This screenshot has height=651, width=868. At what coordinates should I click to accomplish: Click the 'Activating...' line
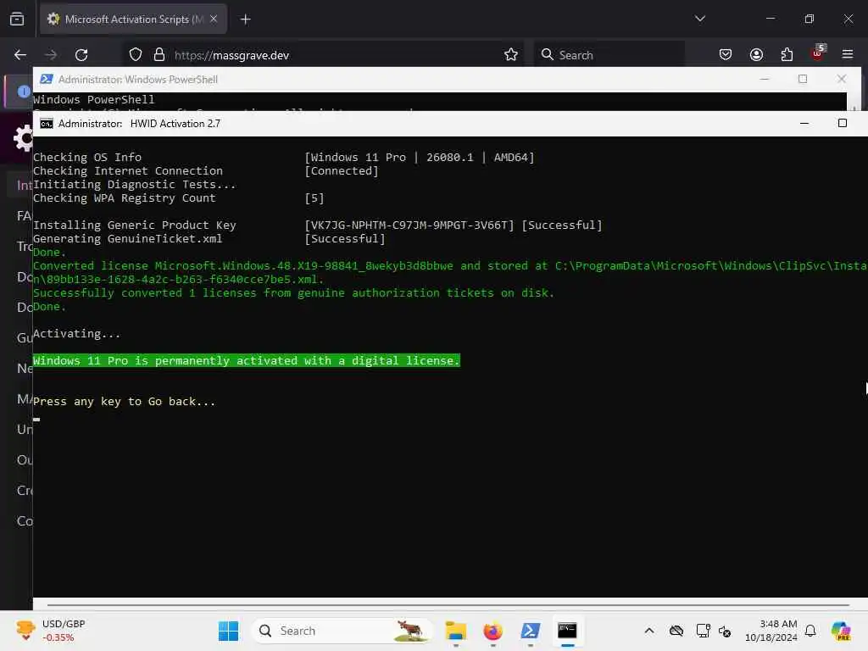pyautogui.click(x=76, y=334)
